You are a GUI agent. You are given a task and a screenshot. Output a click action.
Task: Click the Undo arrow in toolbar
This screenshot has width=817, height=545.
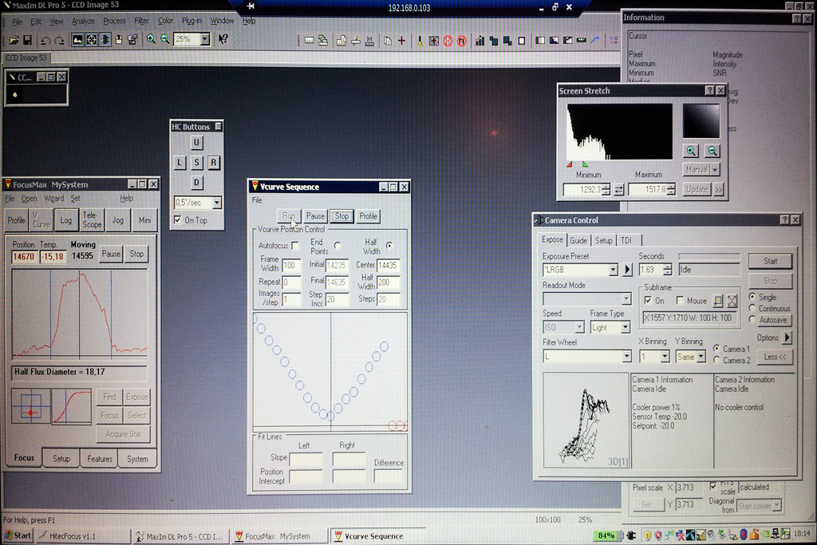click(44, 40)
